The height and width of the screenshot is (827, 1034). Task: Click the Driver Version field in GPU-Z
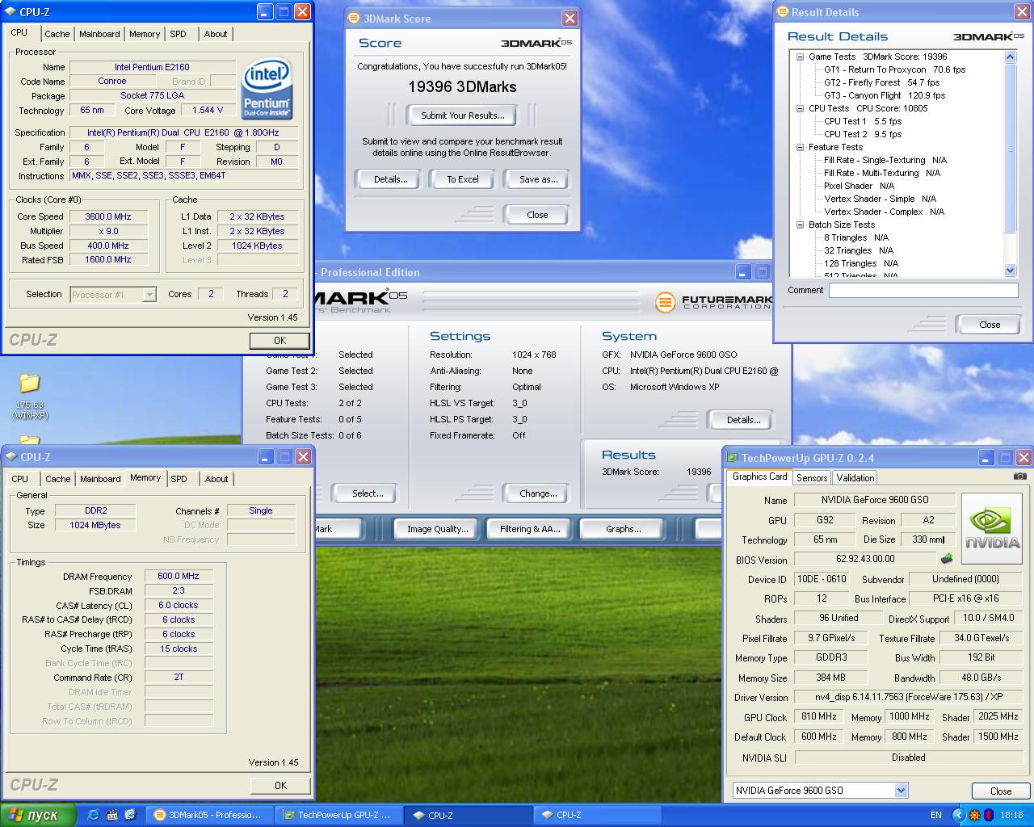(x=908, y=697)
